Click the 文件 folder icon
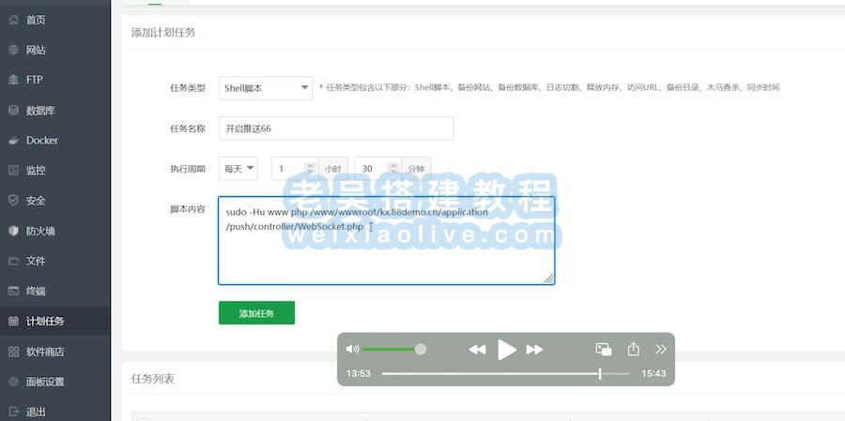This screenshot has width=845, height=421. 14,261
